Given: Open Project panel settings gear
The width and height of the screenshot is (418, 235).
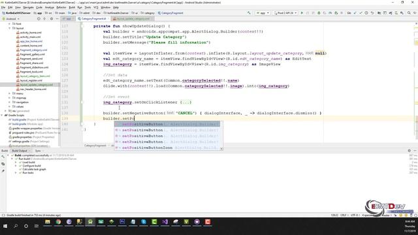Looking at the screenshot, I should point(52,19).
